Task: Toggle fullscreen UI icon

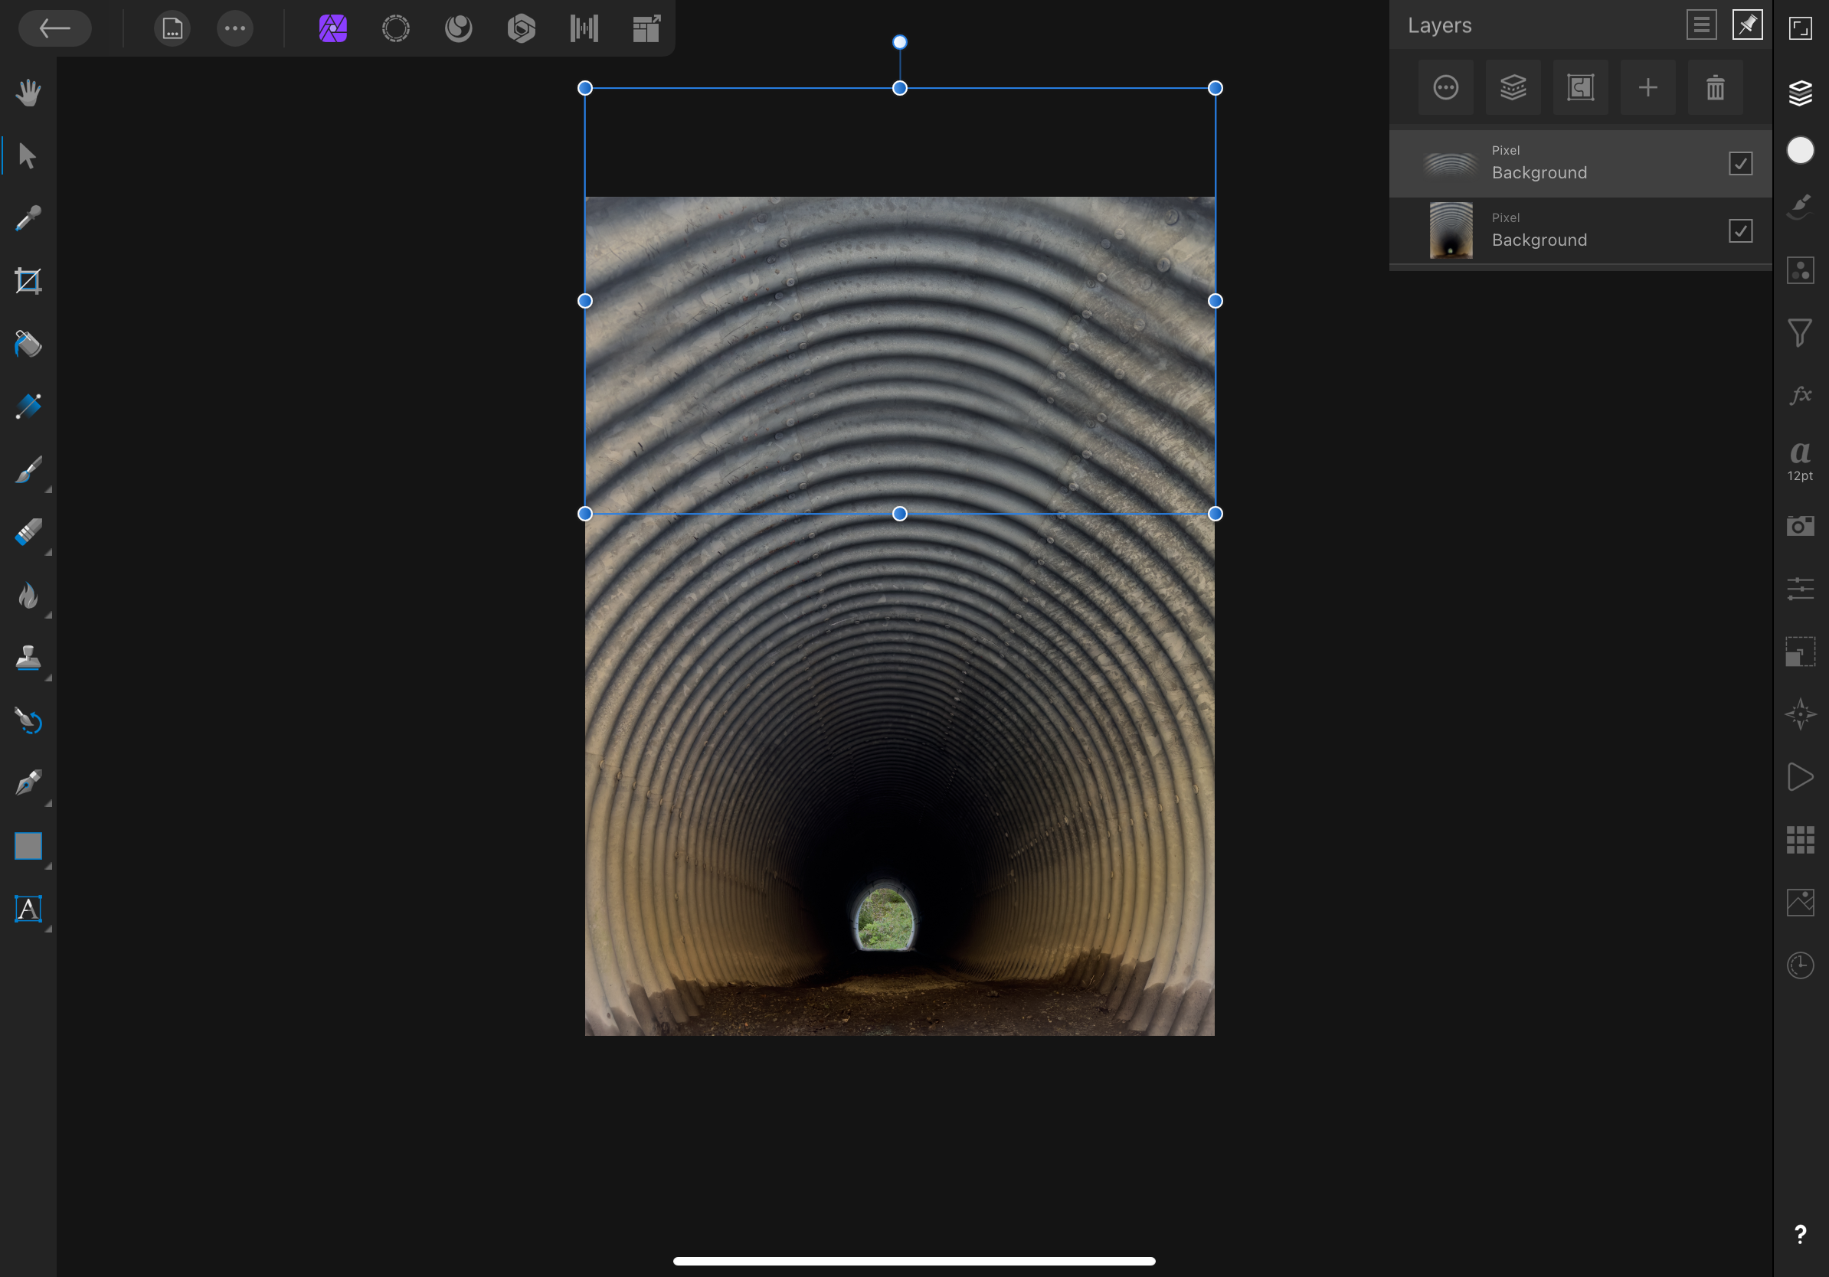Action: click(x=1801, y=28)
